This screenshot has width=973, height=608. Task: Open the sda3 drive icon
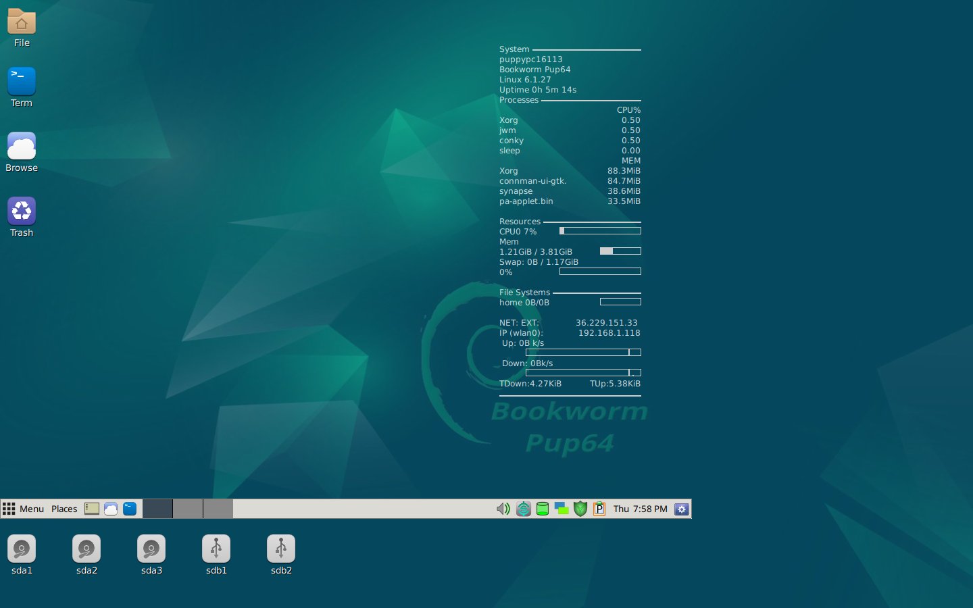click(151, 549)
